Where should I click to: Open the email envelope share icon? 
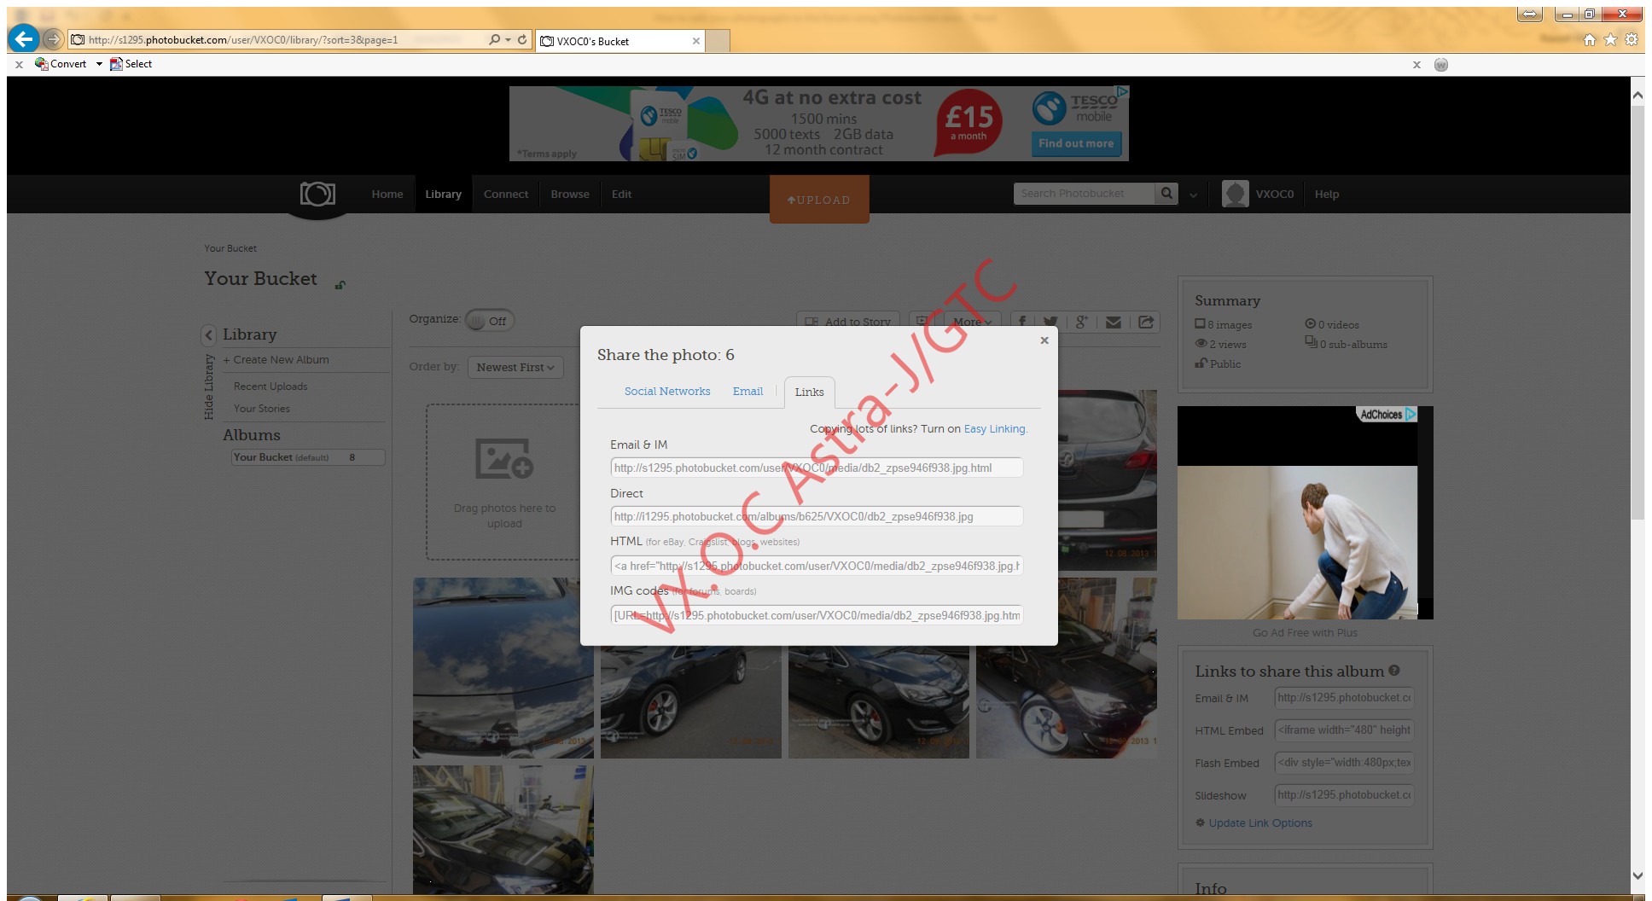(1113, 322)
